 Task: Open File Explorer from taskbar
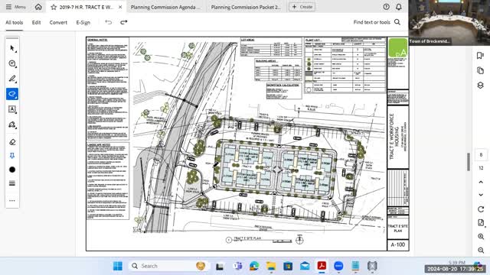[271, 266]
